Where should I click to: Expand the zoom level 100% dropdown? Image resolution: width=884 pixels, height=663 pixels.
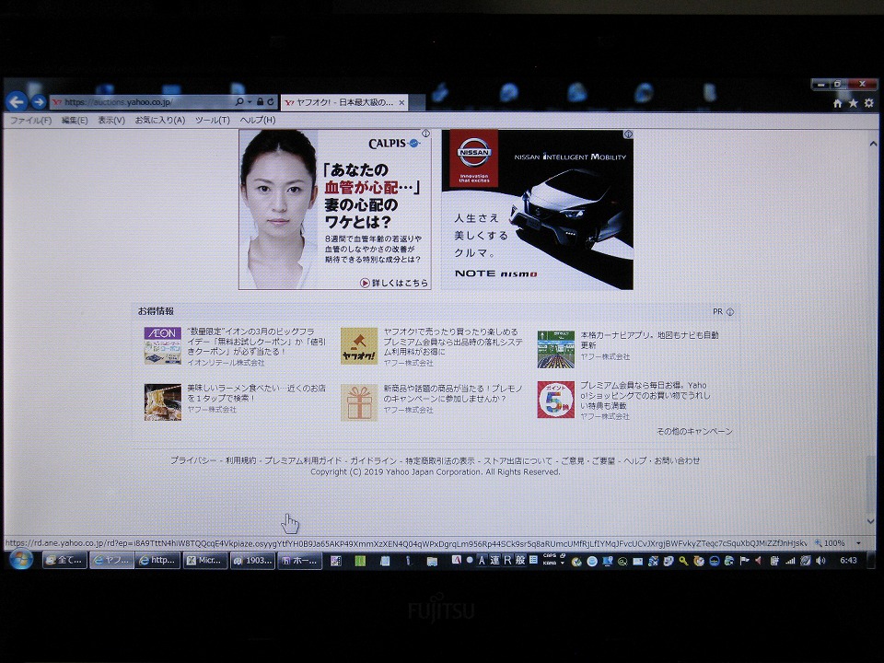coord(858,543)
